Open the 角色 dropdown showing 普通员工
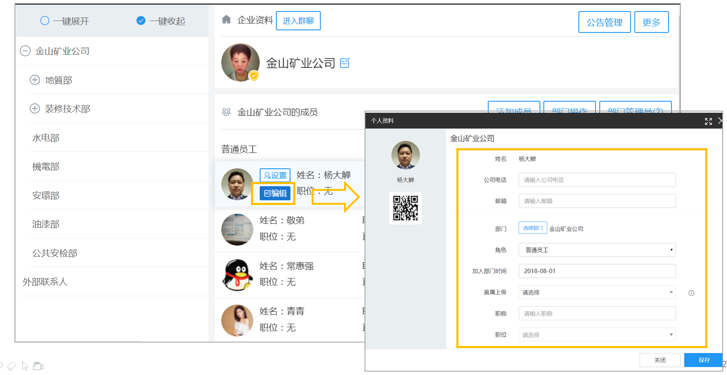This screenshot has height=375, width=727. tap(597, 250)
